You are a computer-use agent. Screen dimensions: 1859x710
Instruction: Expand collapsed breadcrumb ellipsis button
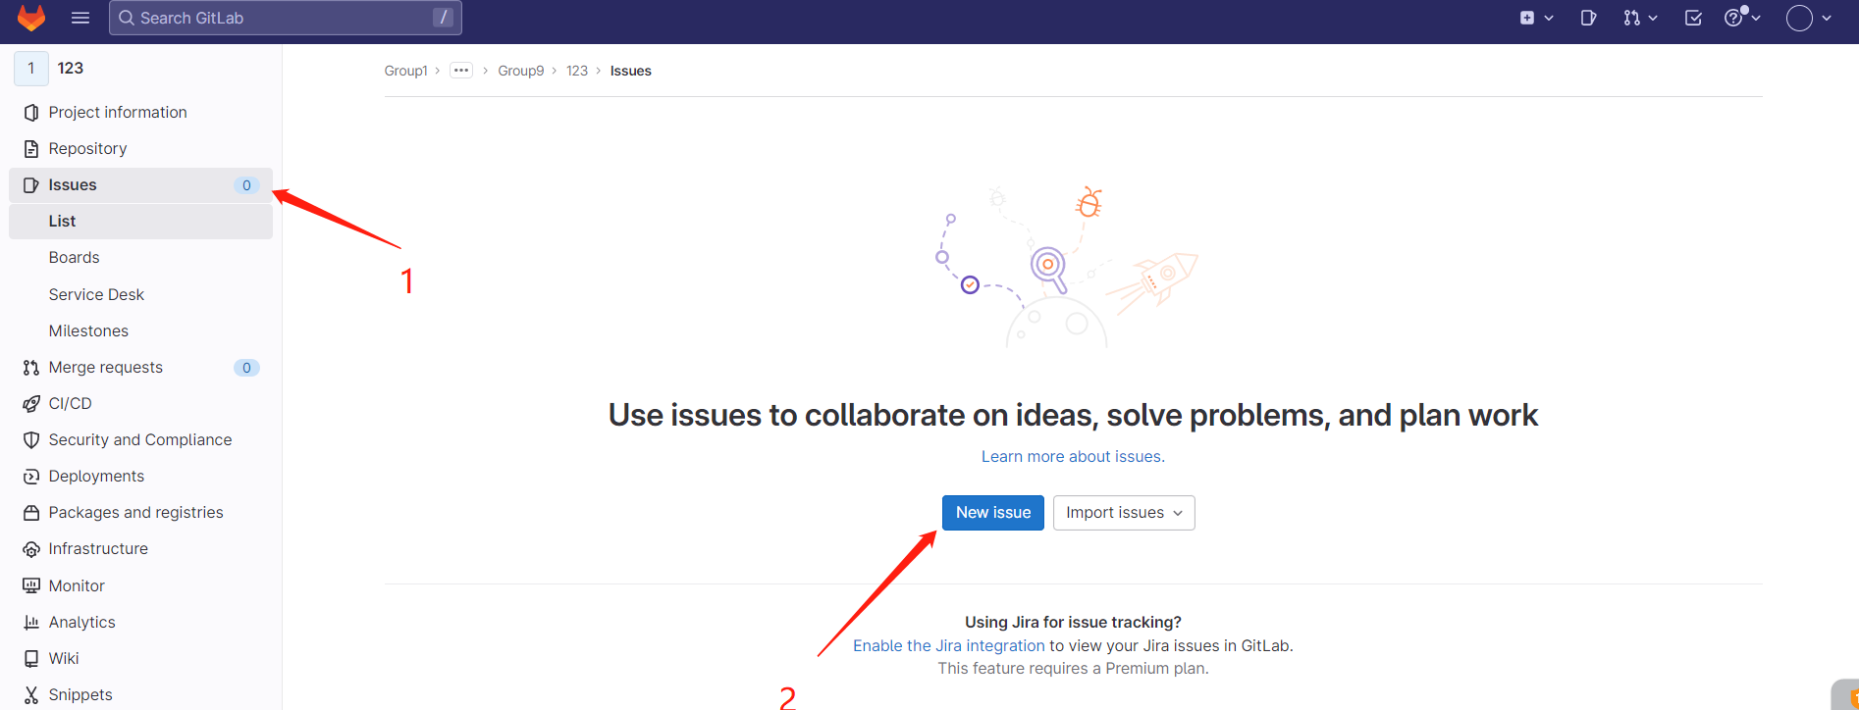point(461,71)
